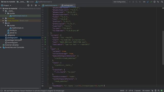
Task: Collapse the src folder
Action: (x=3, y=23)
